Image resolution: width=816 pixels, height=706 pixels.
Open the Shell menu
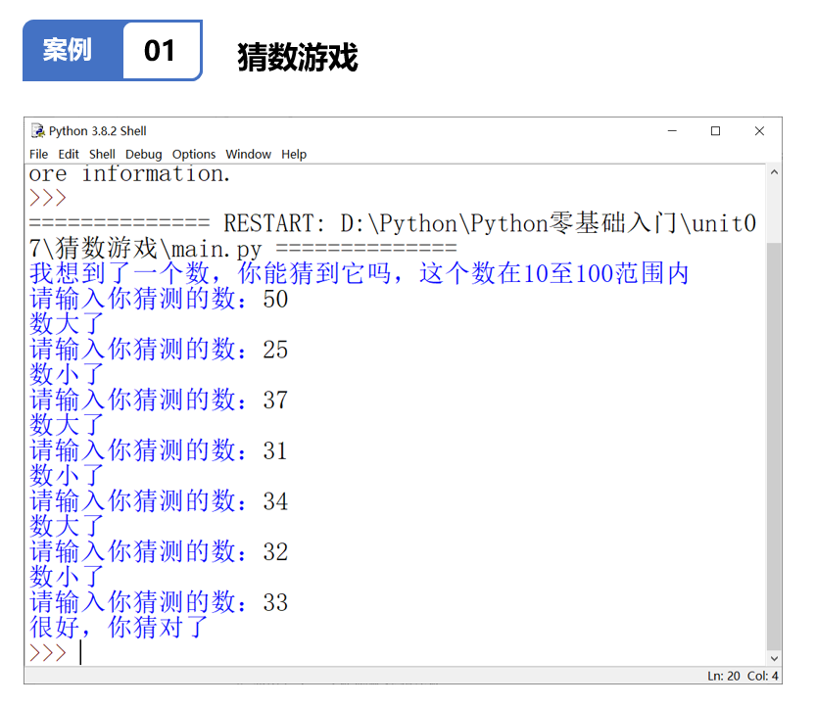pos(102,154)
